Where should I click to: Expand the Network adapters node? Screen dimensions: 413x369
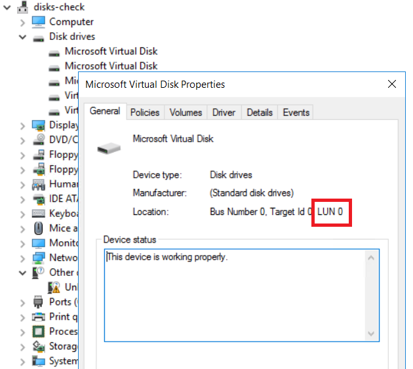23,258
